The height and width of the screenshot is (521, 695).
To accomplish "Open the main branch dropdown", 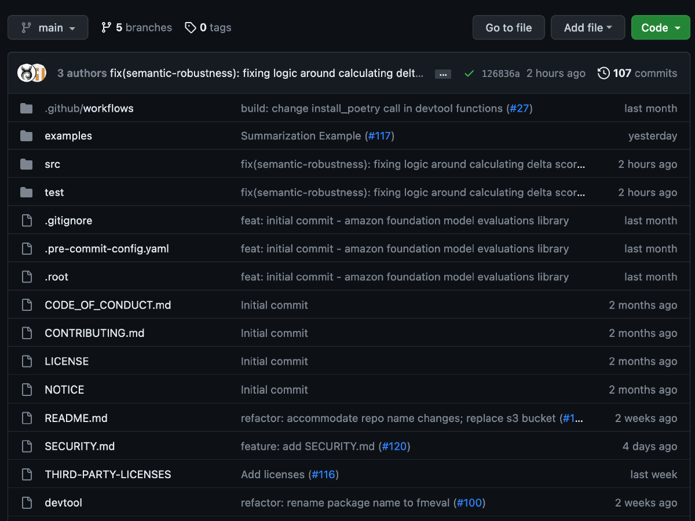I will [x=47, y=27].
